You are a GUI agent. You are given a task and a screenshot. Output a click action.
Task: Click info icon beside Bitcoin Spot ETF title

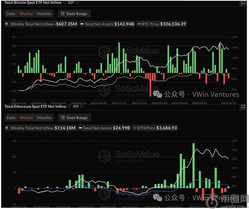point(64,3)
